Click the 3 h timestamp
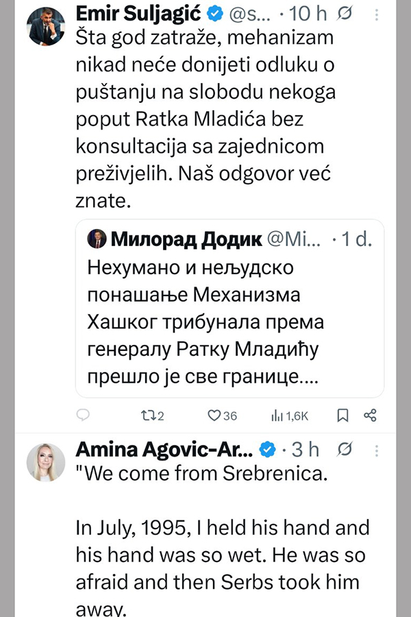This screenshot has width=411, height=617. pyautogui.click(x=306, y=449)
